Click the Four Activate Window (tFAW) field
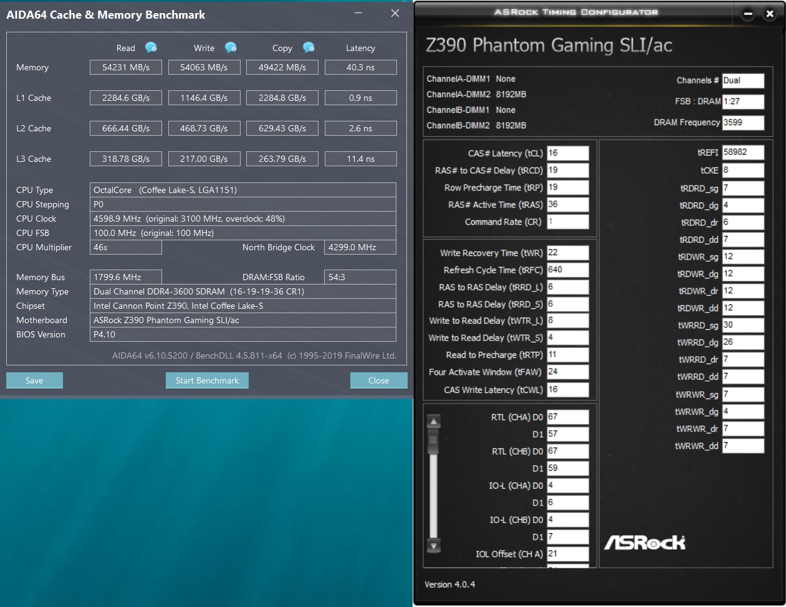 [568, 372]
